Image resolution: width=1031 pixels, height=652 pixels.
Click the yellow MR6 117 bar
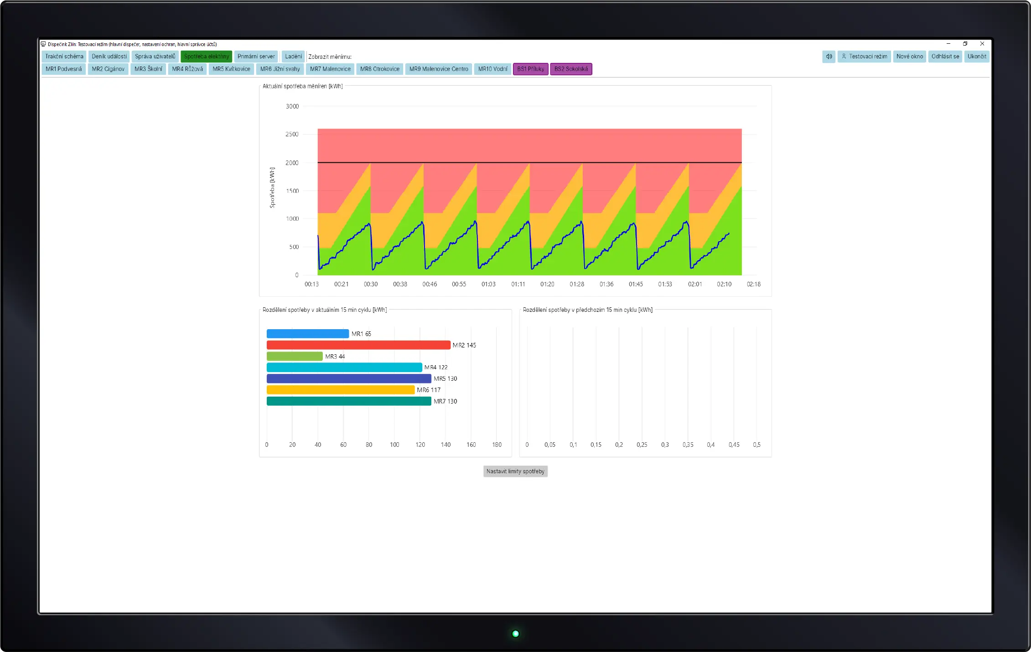click(341, 390)
